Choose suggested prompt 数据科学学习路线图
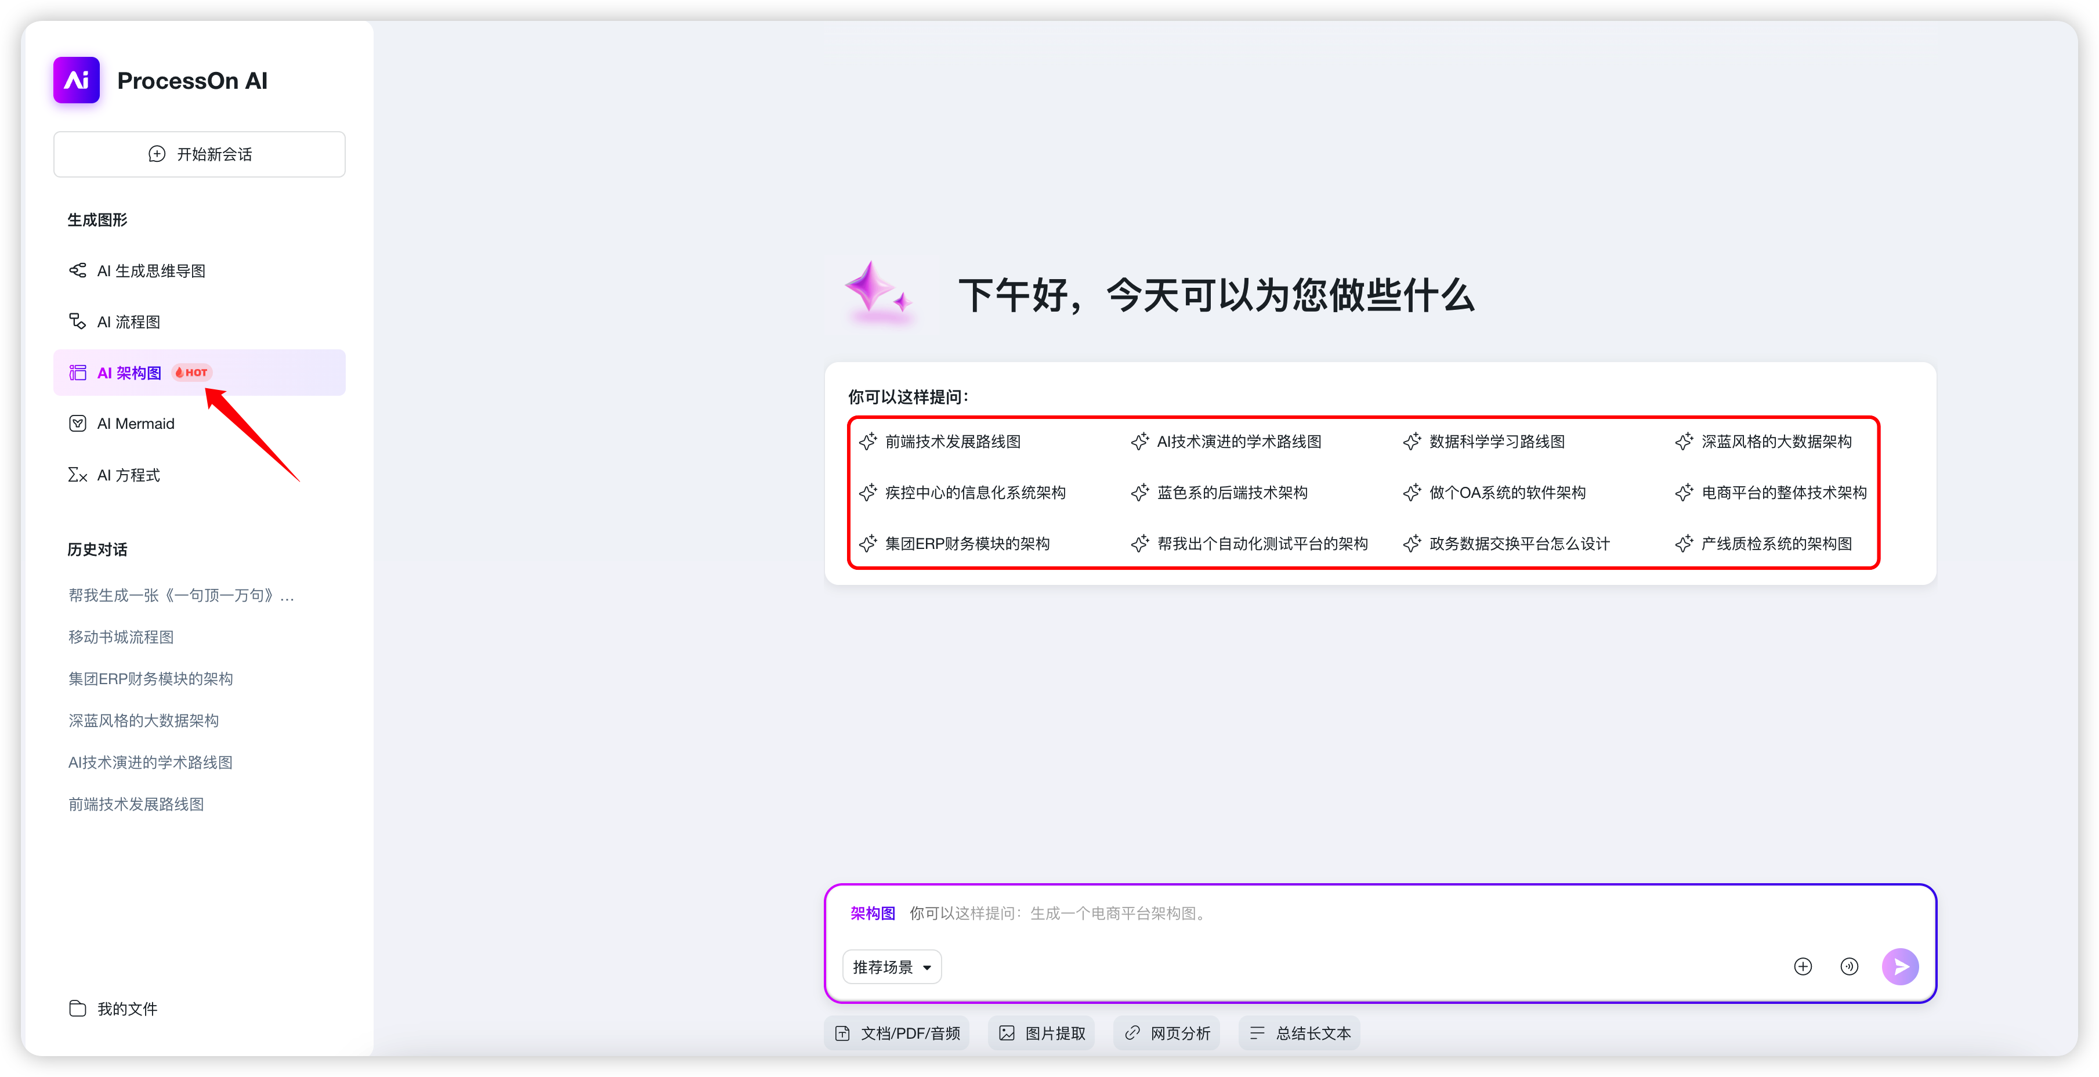The height and width of the screenshot is (1077, 2099). point(1484,442)
